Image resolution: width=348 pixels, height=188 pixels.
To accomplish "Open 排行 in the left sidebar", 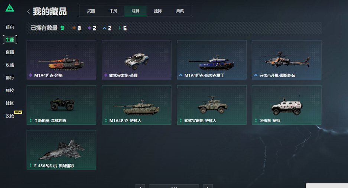I will click(x=10, y=78).
